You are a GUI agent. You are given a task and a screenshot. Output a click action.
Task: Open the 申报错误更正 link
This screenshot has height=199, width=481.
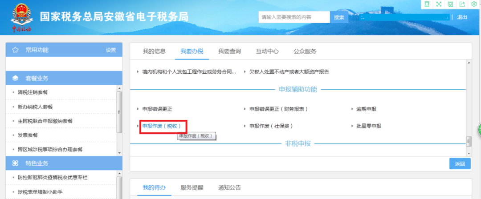(157, 109)
